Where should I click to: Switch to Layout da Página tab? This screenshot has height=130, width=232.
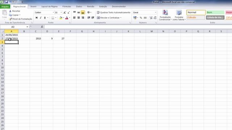(49, 6)
